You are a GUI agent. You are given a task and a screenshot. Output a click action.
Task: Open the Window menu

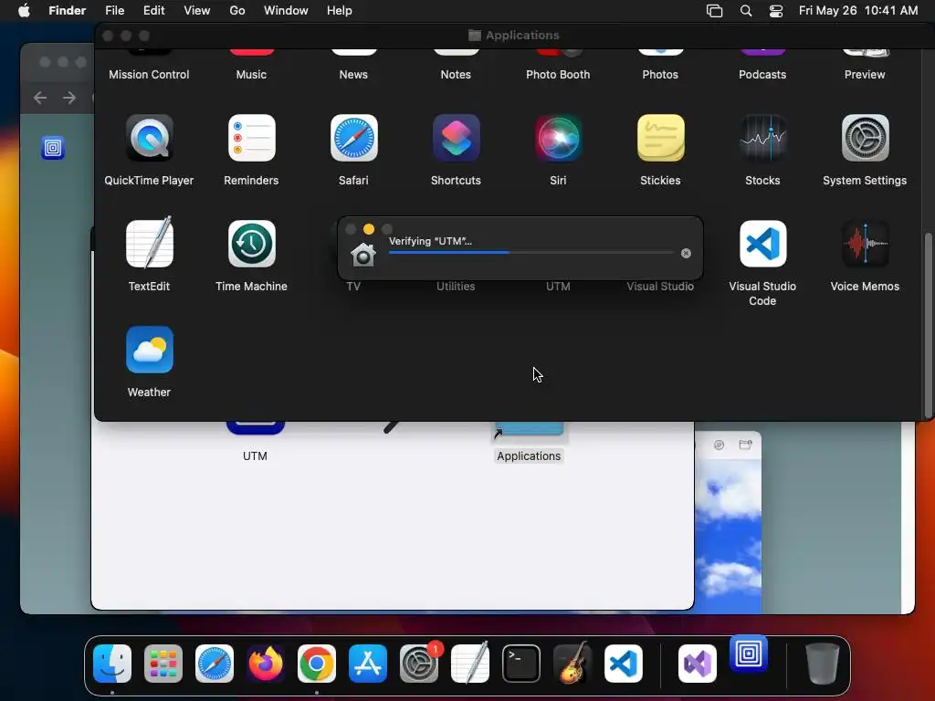click(286, 11)
